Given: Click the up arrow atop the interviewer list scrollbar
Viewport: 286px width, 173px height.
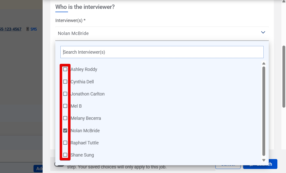Looking at the screenshot, I should click(264, 63).
